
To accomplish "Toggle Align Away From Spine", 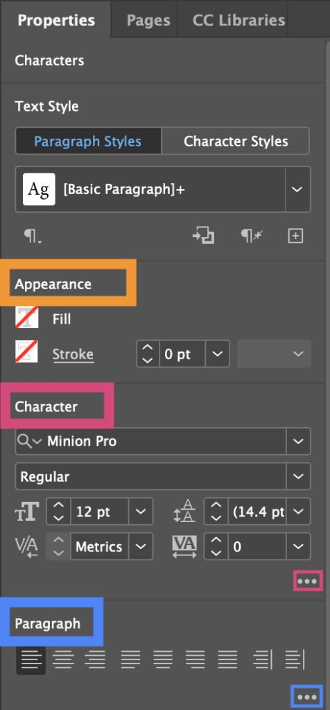I will tap(295, 659).
